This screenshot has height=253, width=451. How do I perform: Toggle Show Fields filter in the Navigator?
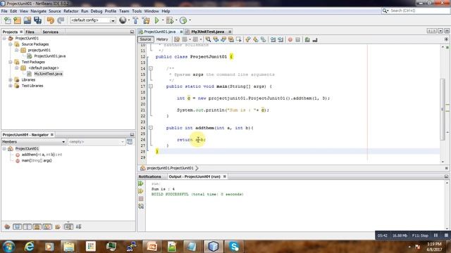(17, 227)
